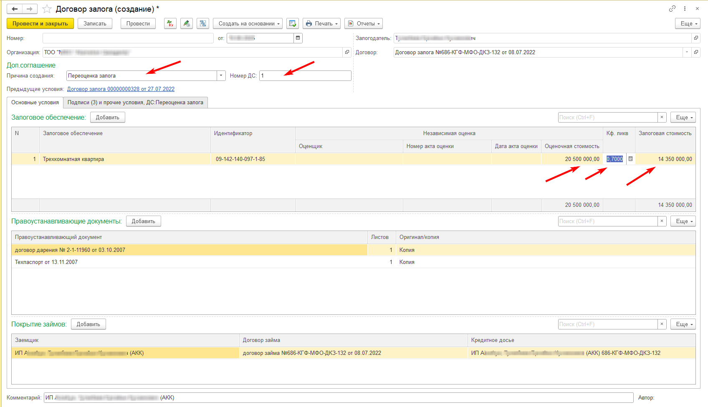Open the Печать dropdown

(x=322, y=23)
